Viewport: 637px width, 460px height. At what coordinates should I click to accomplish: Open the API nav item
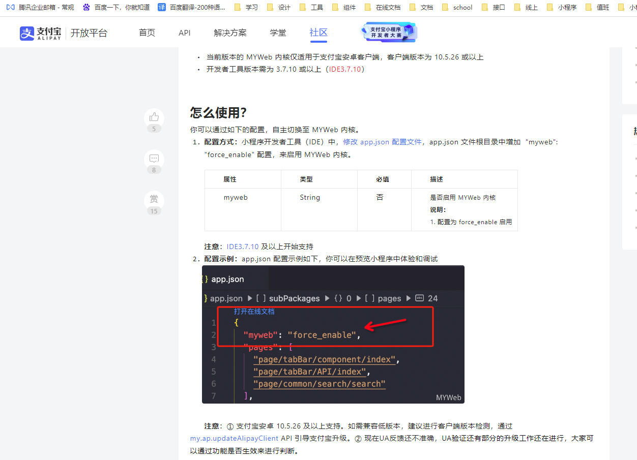185,33
